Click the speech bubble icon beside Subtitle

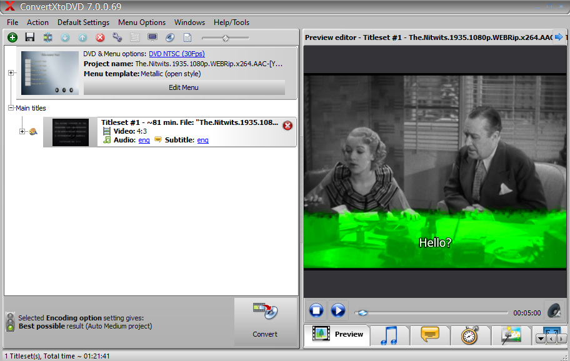pos(157,139)
